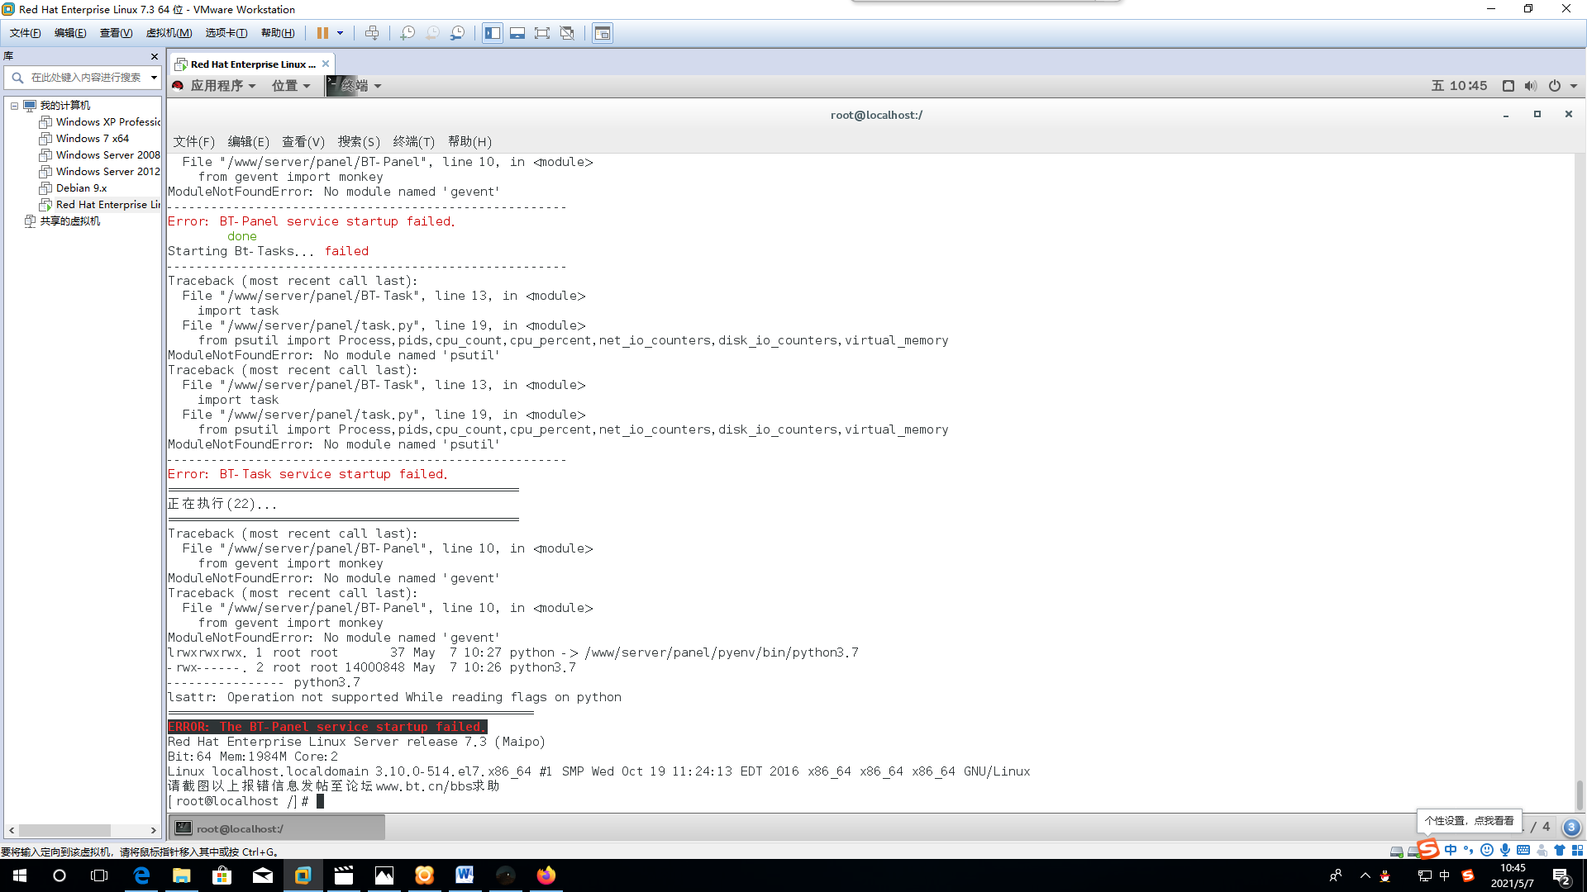Screen dimensions: 1587x892
Task: Open Sogou skin shirt icon
Action: 1560,850
